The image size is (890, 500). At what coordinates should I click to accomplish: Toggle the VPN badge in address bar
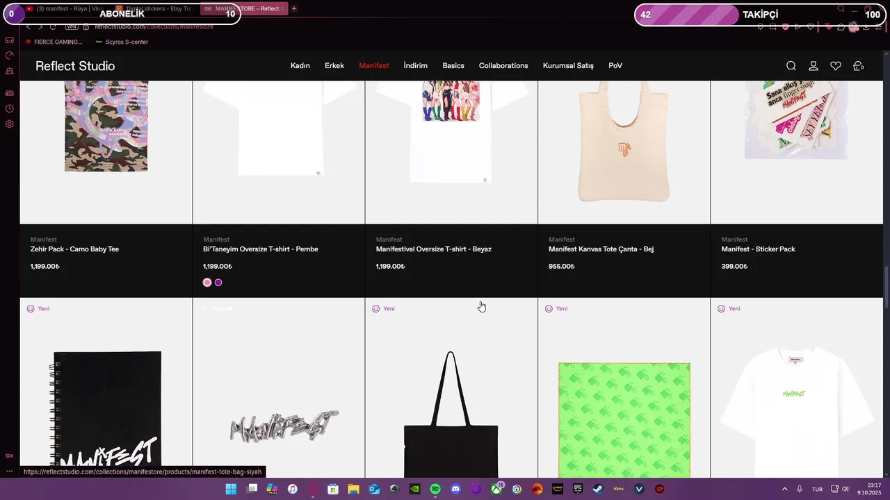coord(72,26)
